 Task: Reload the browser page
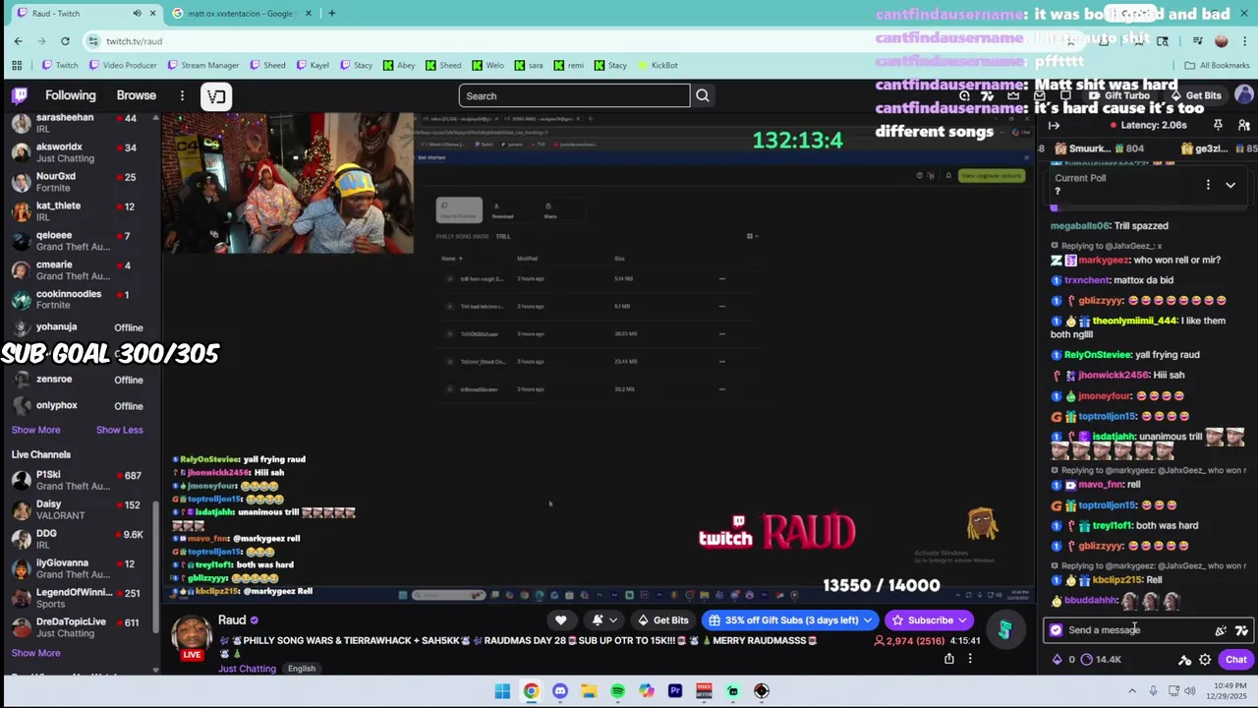tap(65, 41)
